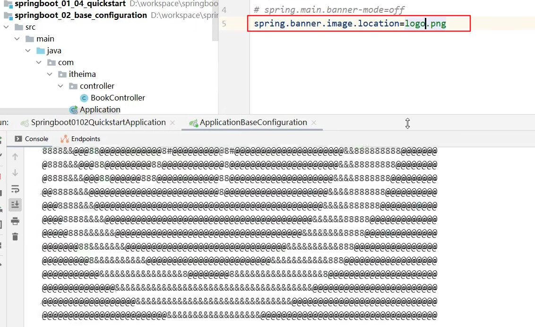Collapse the src folder chevron

point(6,27)
